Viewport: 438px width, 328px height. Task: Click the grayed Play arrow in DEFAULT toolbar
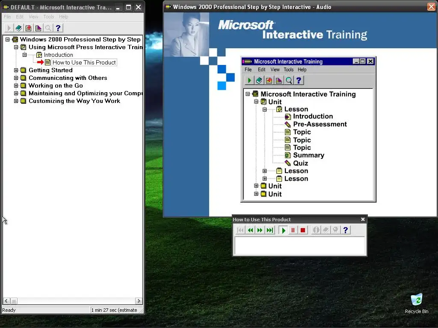pos(9,28)
